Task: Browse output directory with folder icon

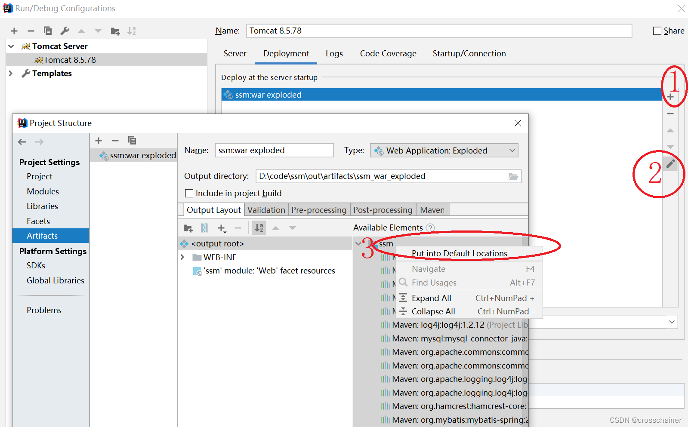Action: 513,176
